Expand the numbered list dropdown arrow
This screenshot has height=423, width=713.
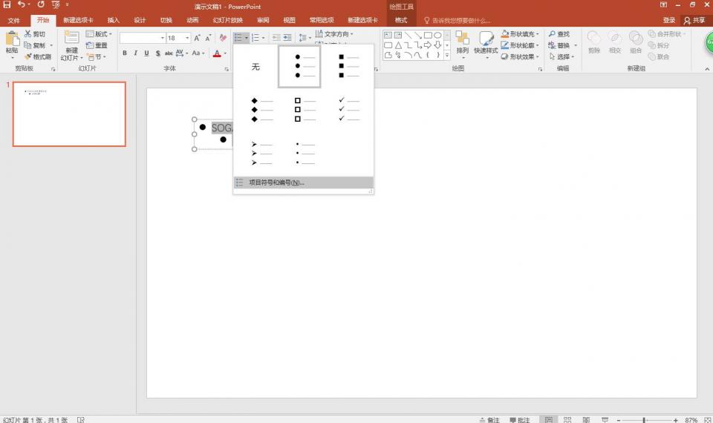pyautogui.click(x=263, y=37)
